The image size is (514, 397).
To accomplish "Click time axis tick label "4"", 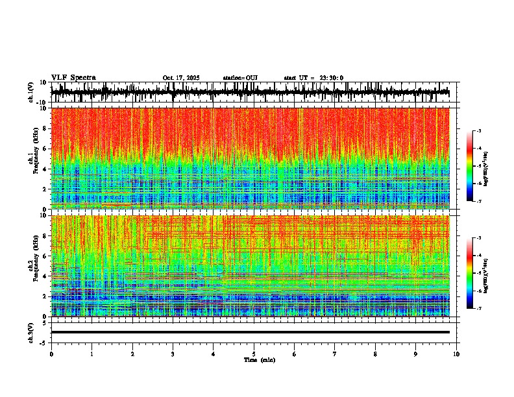I will 213,354.
